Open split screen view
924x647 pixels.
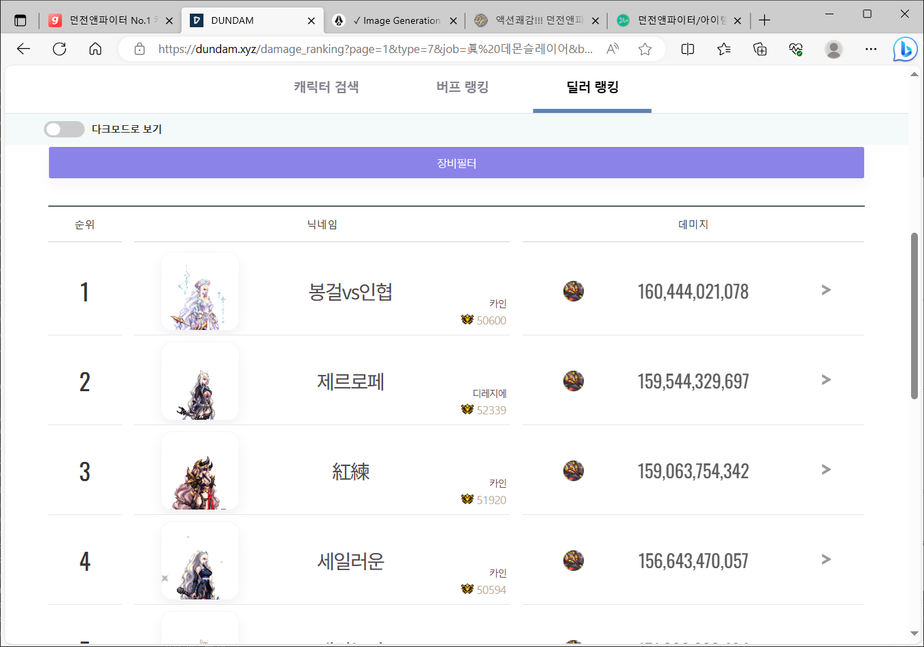point(688,49)
